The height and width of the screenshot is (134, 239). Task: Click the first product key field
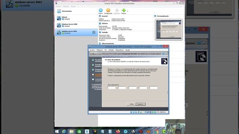[x=112, y=88]
